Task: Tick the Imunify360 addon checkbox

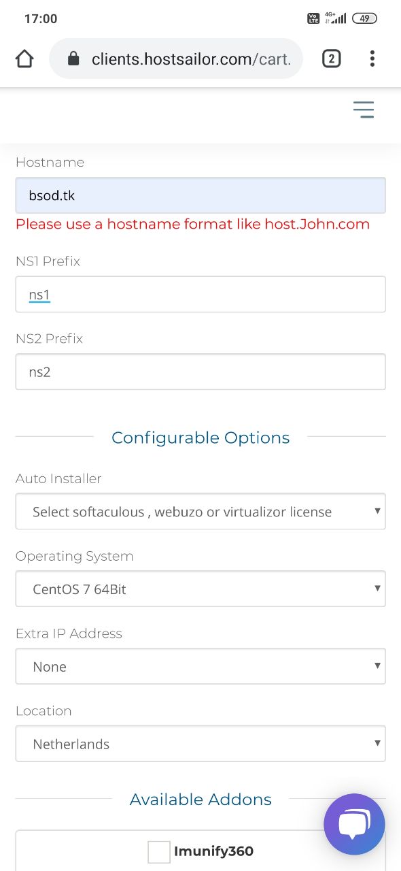Action: pyautogui.click(x=159, y=852)
